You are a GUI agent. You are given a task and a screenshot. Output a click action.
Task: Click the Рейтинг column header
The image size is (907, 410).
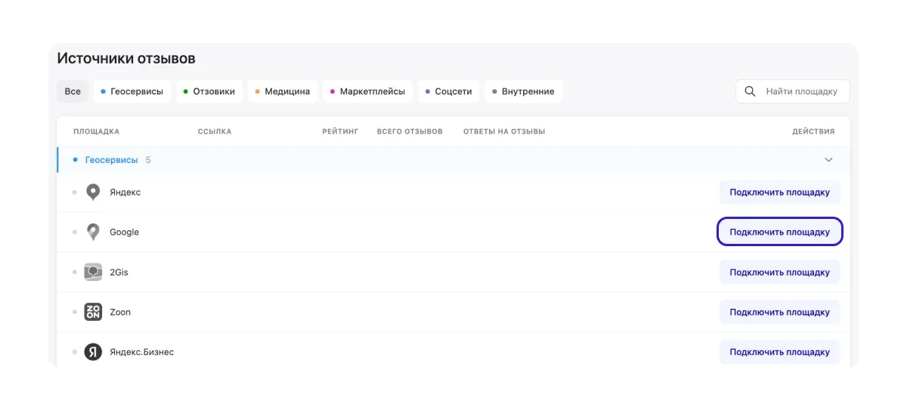tap(340, 131)
